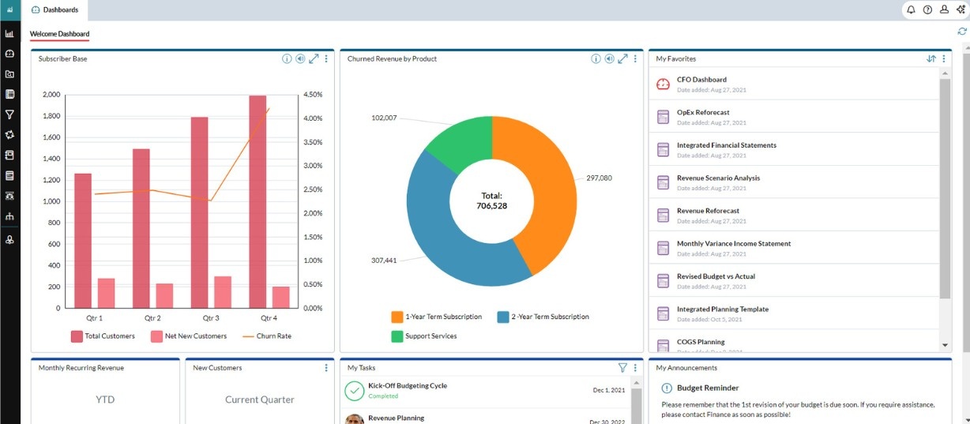
Task: Open Churned Revenue panel options menu
Action: (x=635, y=58)
